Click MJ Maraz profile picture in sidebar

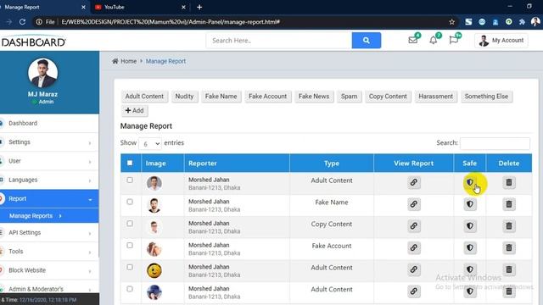pyautogui.click(x=42, y=73)
